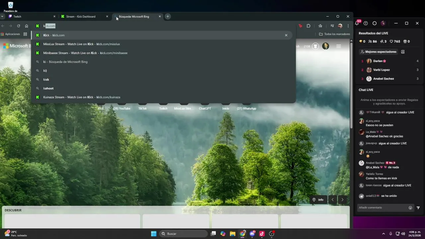Open Discord from taskbar
This screenshot has height=239, width=425.
pyautogui.click(x=252, y=234)
